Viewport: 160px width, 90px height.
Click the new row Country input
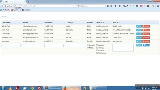[x=75, y=45]
